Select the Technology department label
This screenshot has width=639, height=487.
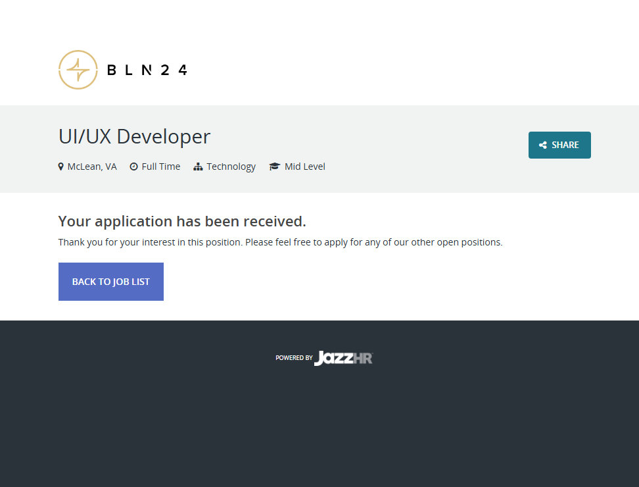[231, 167]
